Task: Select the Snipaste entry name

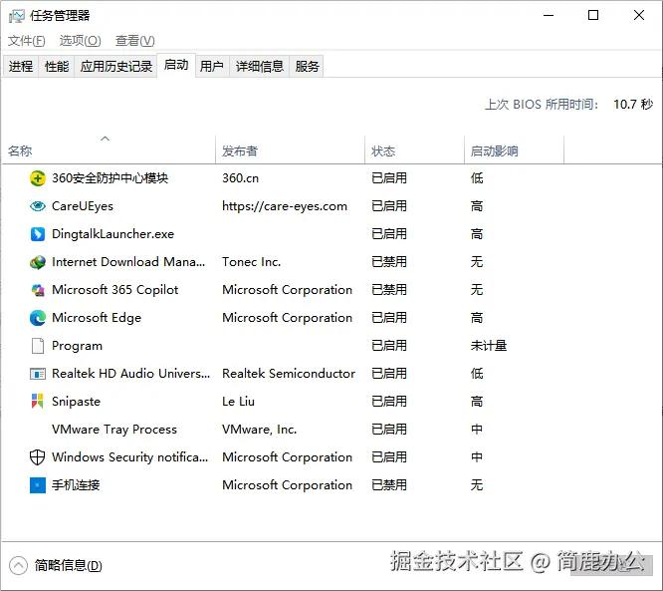Action: point(76,402)
